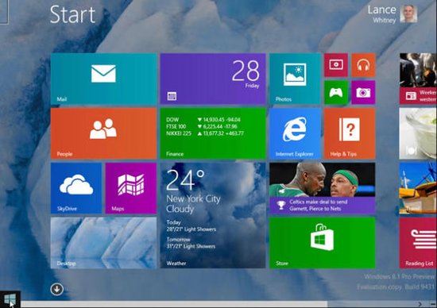Open the Help & Tips tile
The width and height of the screenshot is (437, 308).
click(350, 133)
